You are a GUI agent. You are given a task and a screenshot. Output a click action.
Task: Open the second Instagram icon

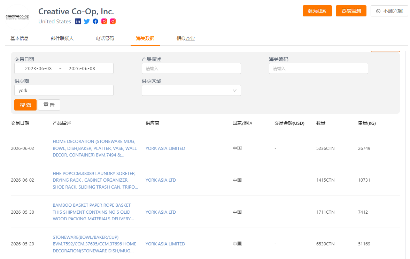[x=113, y=22]
